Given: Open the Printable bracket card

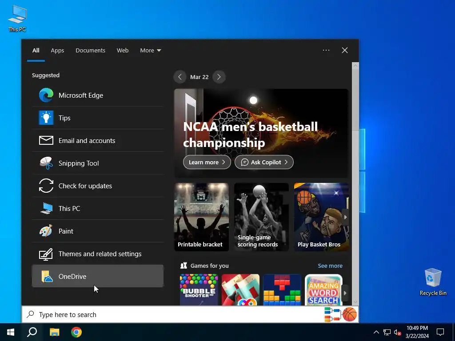Looking at the screenshot, I should [201, 217].
